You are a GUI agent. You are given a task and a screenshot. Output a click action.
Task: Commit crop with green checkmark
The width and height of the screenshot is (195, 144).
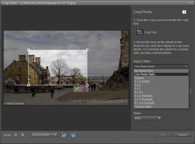[x=77, y=89]
